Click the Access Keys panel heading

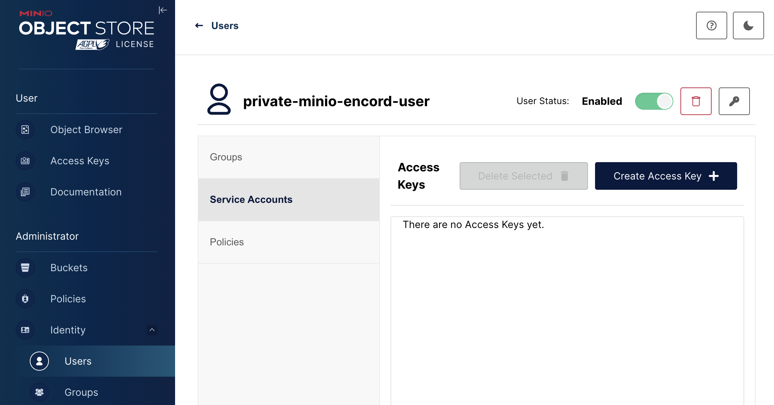coord(419,176)
